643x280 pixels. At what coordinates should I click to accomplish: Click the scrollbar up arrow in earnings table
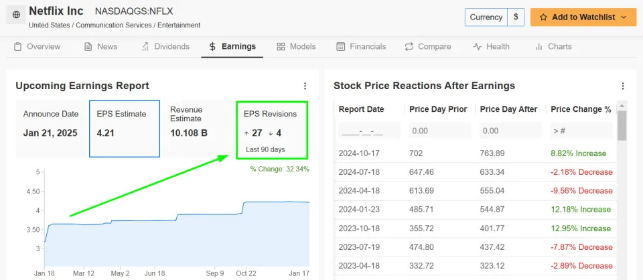(x=622, y=105)
